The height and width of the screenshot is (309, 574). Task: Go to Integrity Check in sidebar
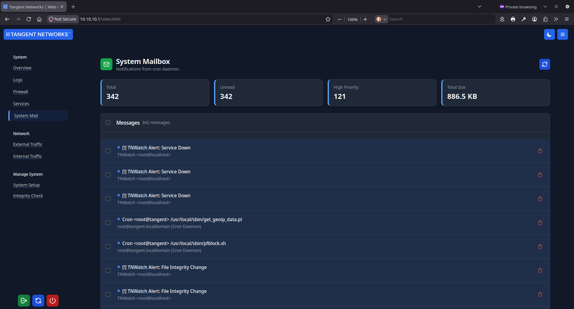click(28, 196)
